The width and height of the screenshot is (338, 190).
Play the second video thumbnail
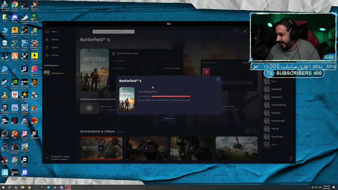click(146, 148)
